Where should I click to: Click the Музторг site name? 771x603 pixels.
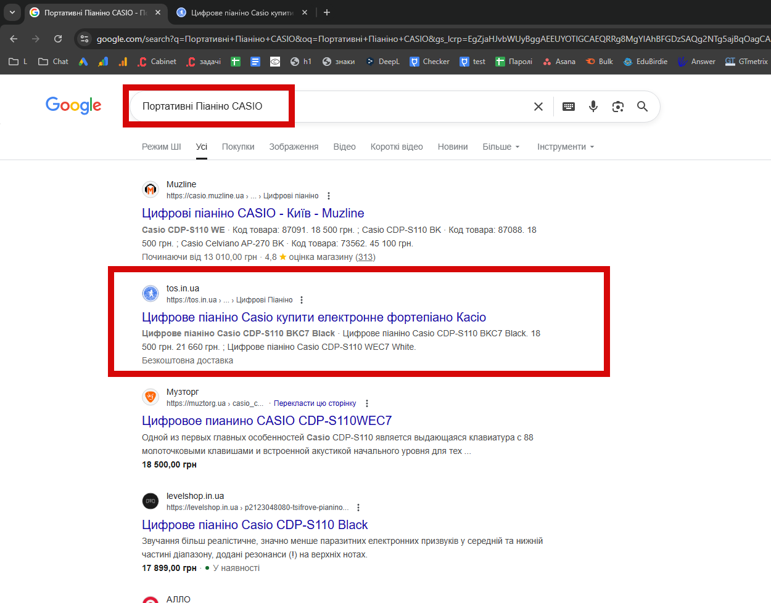tap(182, 392)
